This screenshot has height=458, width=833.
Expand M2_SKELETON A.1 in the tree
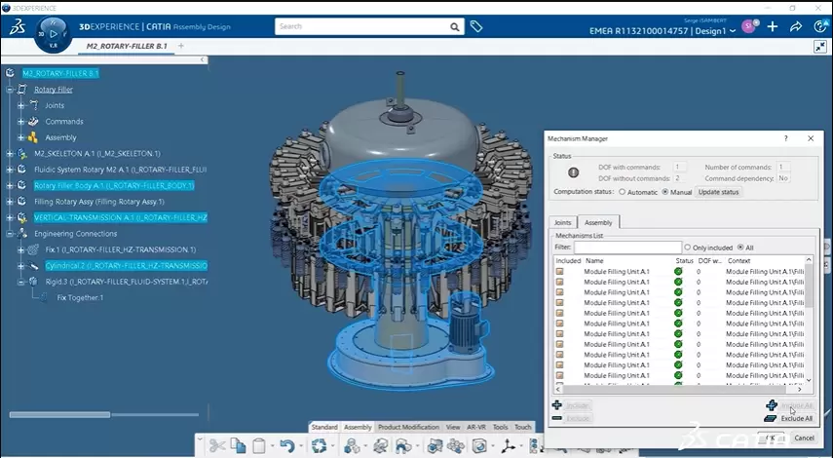(x=10, y=153)
